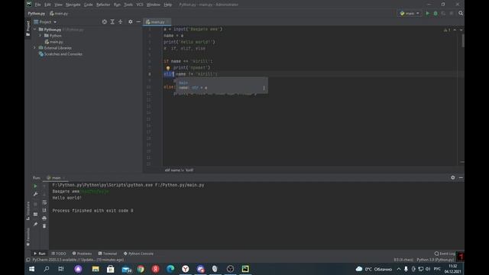Open the File menu
Image resolution: width=489 pixels, height=275 pixels.
pyautogui.click(x=37, y=5)
